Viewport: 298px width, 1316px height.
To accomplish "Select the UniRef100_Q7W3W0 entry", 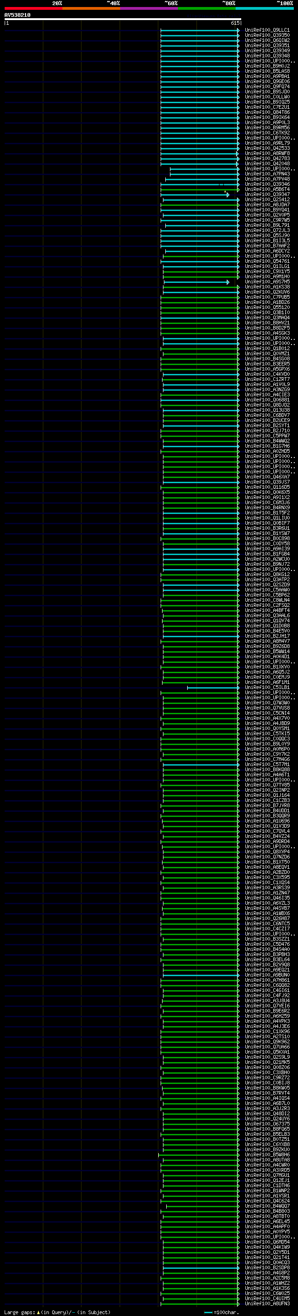I will click(267, 703).
